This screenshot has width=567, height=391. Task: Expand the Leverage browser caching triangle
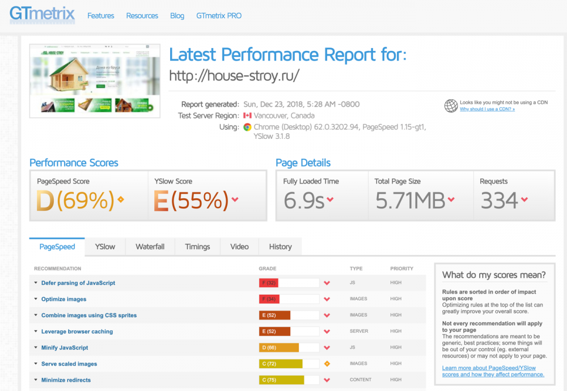click(36, 331)
